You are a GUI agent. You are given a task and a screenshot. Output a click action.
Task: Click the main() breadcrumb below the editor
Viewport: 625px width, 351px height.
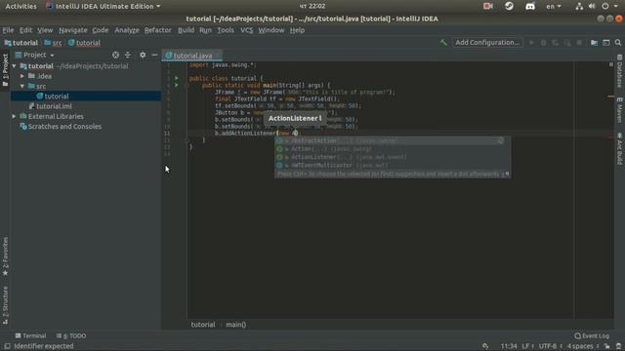pyautogui.click(x=236, y=325)
